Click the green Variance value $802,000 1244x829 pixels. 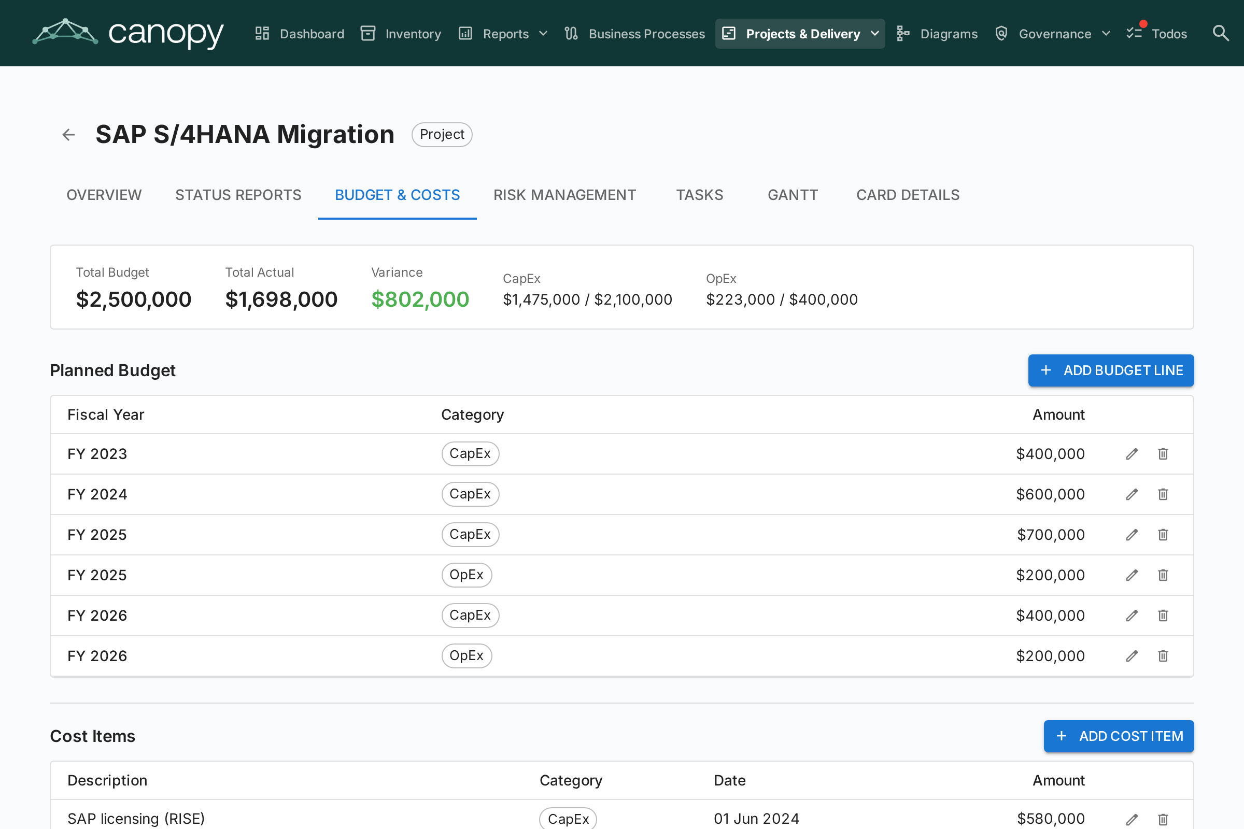point(420,300)
